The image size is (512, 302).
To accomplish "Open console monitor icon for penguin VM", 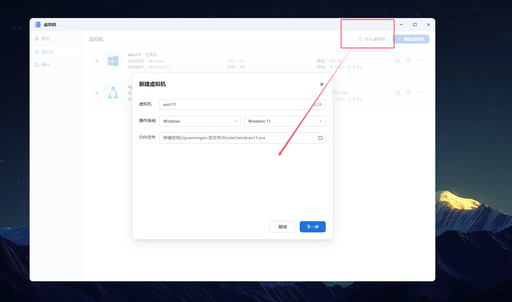I will click(398, 93).
